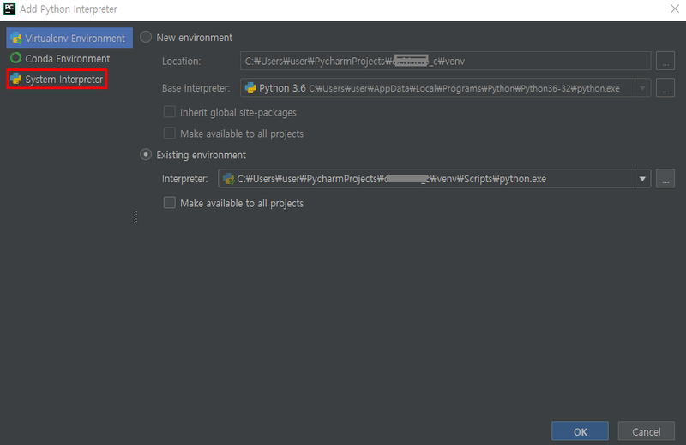Select the Existing environment radio button
Image resolution: width=686 pixels, height=445 pixels.
[146, 155]
